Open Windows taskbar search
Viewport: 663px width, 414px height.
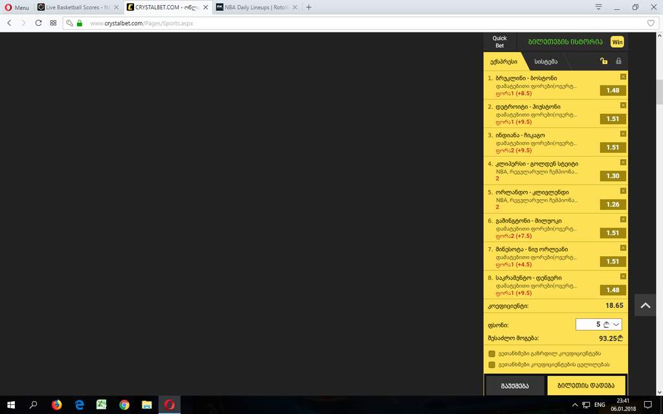34,405
